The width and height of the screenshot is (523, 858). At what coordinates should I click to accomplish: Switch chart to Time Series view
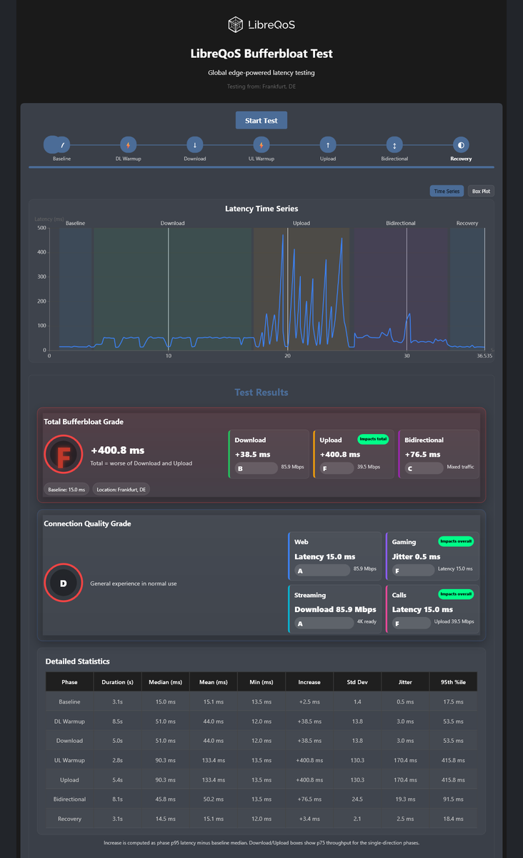click(x=447, y=191)
